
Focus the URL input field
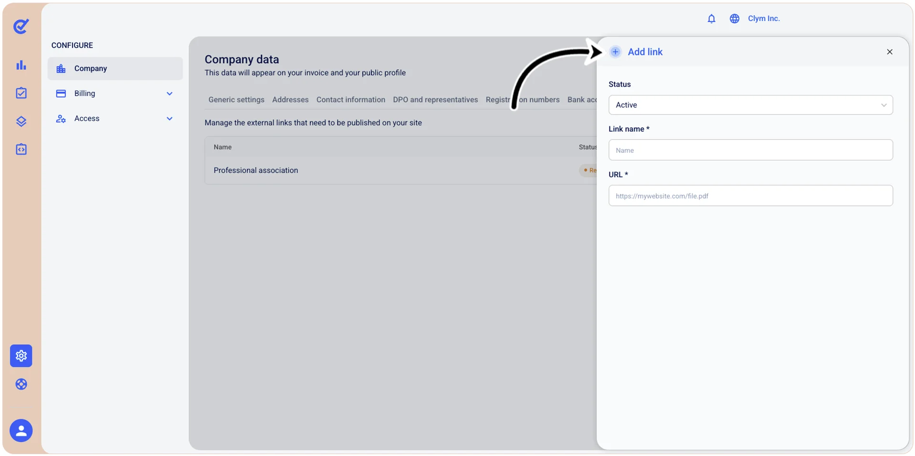coord(750,196)
